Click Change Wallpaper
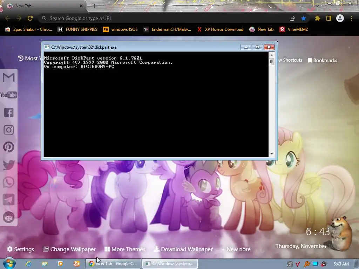Viewport: 359px width, 269px height. tap(69, 249)
